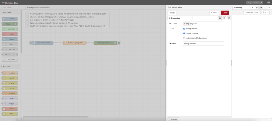Open the node settings gear icon
Screen dimensions: 272x121
pyautogui.click(x=220, y=18)
